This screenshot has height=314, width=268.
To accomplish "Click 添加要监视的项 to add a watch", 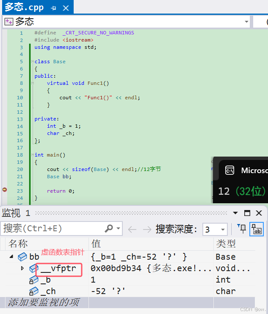I will 44,302.
